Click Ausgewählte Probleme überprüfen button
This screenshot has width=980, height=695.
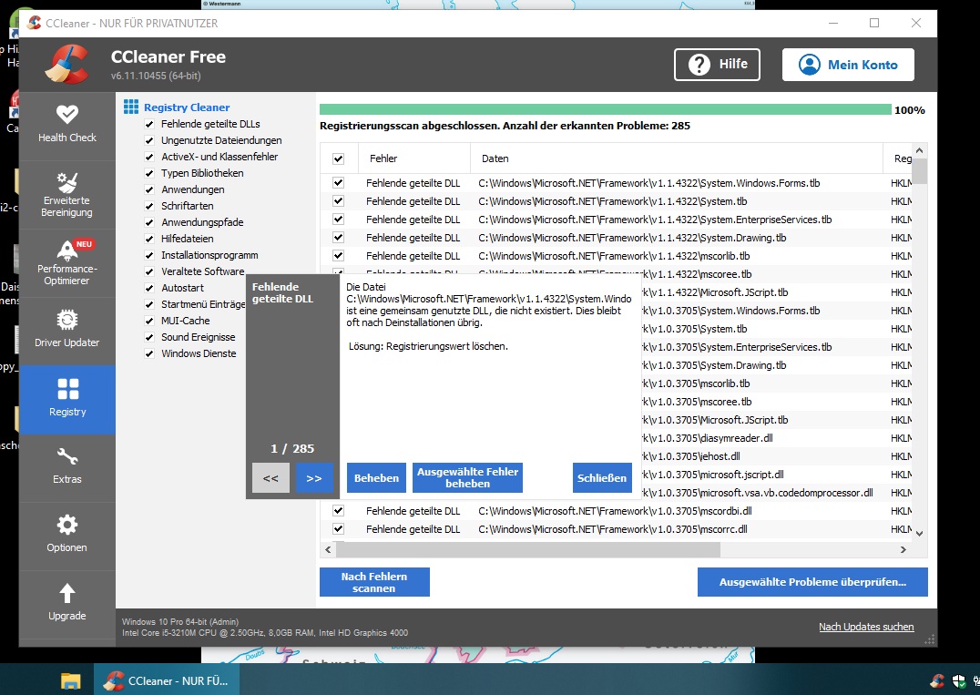812,582
